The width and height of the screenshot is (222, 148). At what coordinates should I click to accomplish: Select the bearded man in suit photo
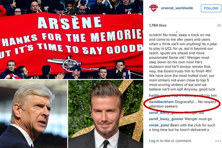coord(106,114)
